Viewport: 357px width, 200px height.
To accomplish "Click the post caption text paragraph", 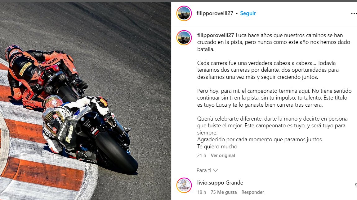I will click(274, 91).
